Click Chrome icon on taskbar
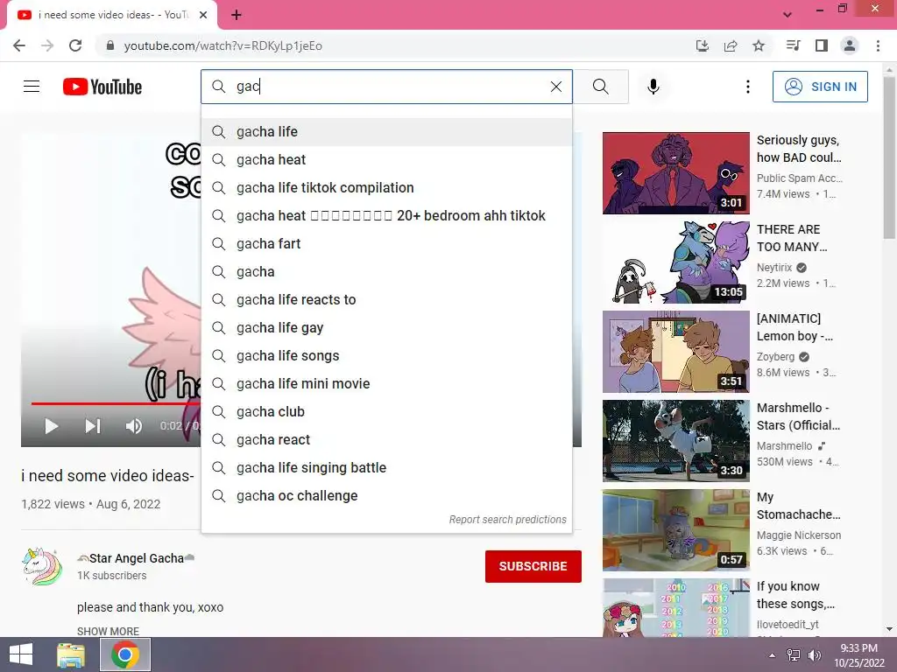 [x=125, y=654]
